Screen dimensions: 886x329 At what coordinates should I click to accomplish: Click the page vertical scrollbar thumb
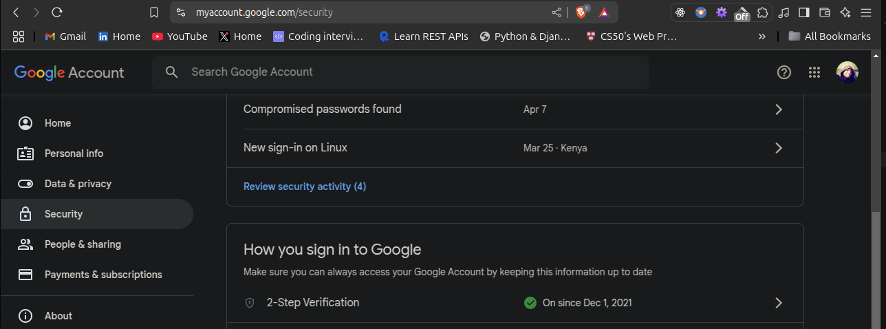876,270
